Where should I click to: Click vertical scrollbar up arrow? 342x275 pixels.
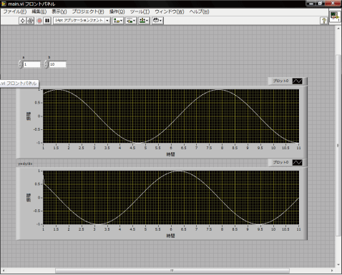tap(338, 28)
